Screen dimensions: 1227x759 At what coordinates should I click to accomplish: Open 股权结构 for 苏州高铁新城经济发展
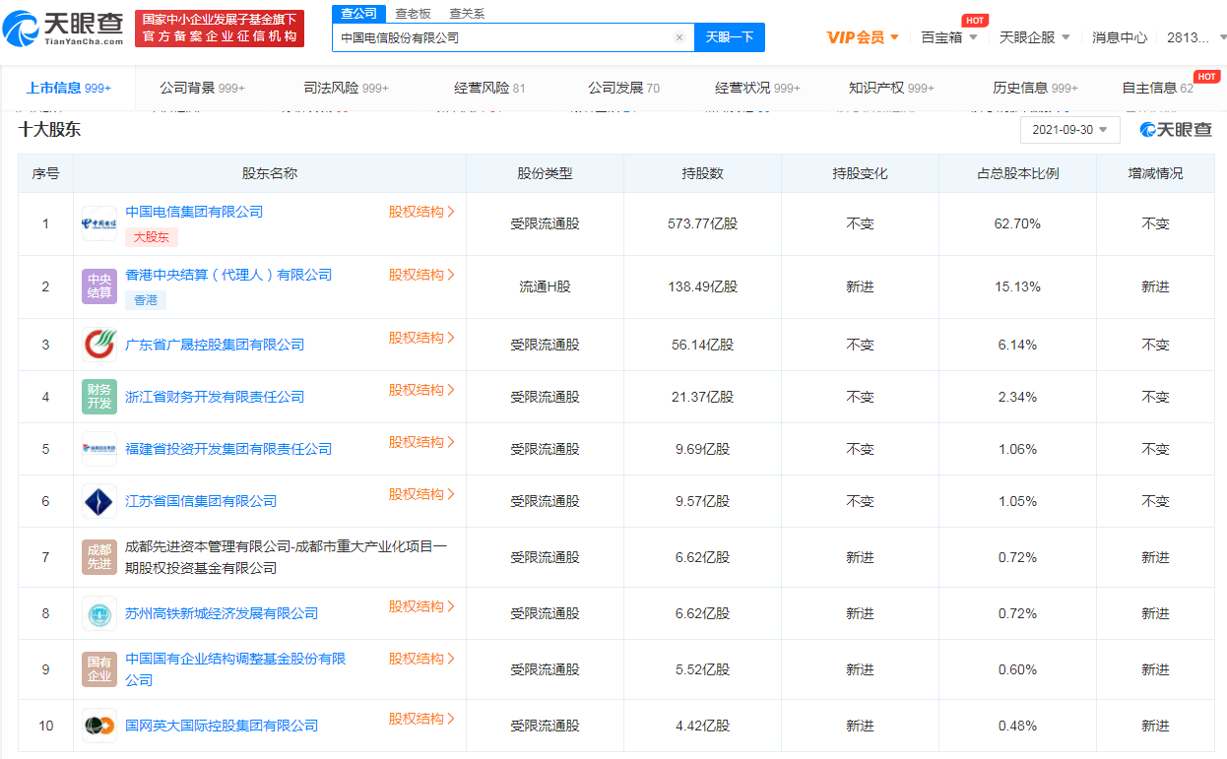pyautogui.click(x=421, y=606)
